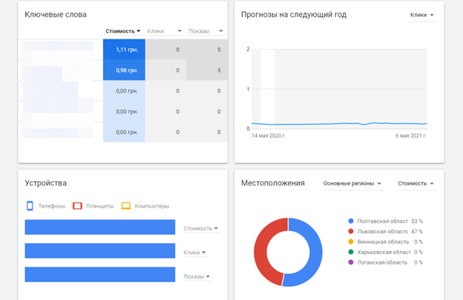Click the Ключевые слова panel title
Image resolution: width=463 pixels, height=300 pixels.
(56, 15)
